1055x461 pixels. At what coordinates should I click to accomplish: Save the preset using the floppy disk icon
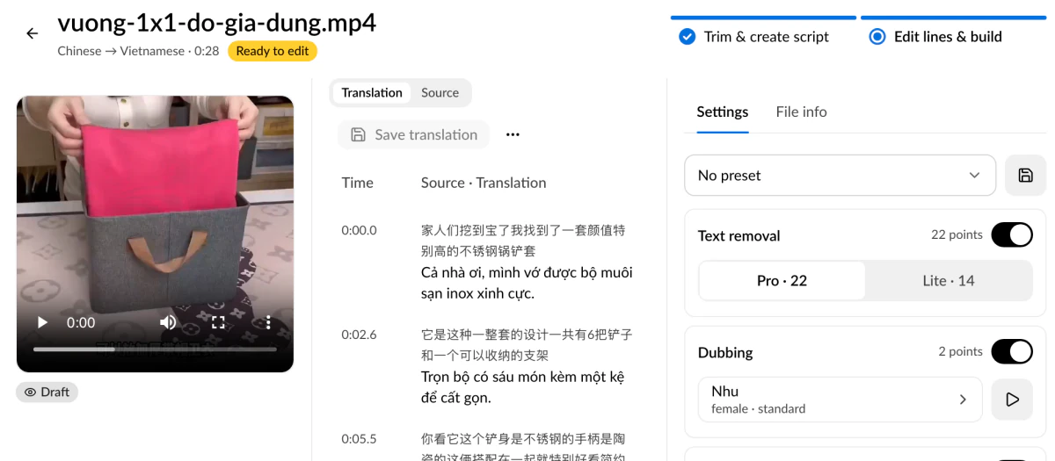[1025, 175]
